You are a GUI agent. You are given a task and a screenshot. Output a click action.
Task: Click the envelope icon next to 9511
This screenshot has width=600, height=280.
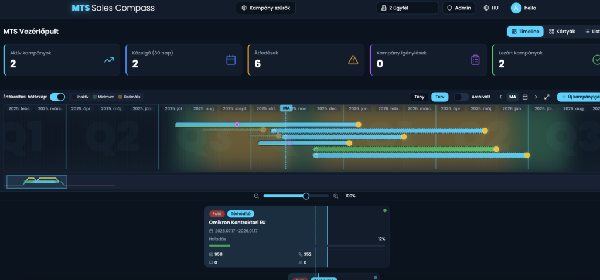coord(211,254)
